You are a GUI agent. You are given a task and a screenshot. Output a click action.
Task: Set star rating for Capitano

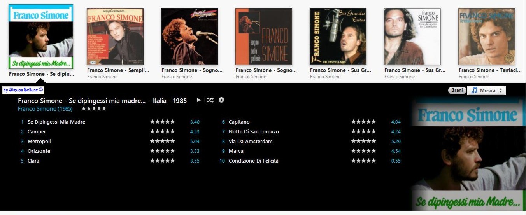(363, 122)
